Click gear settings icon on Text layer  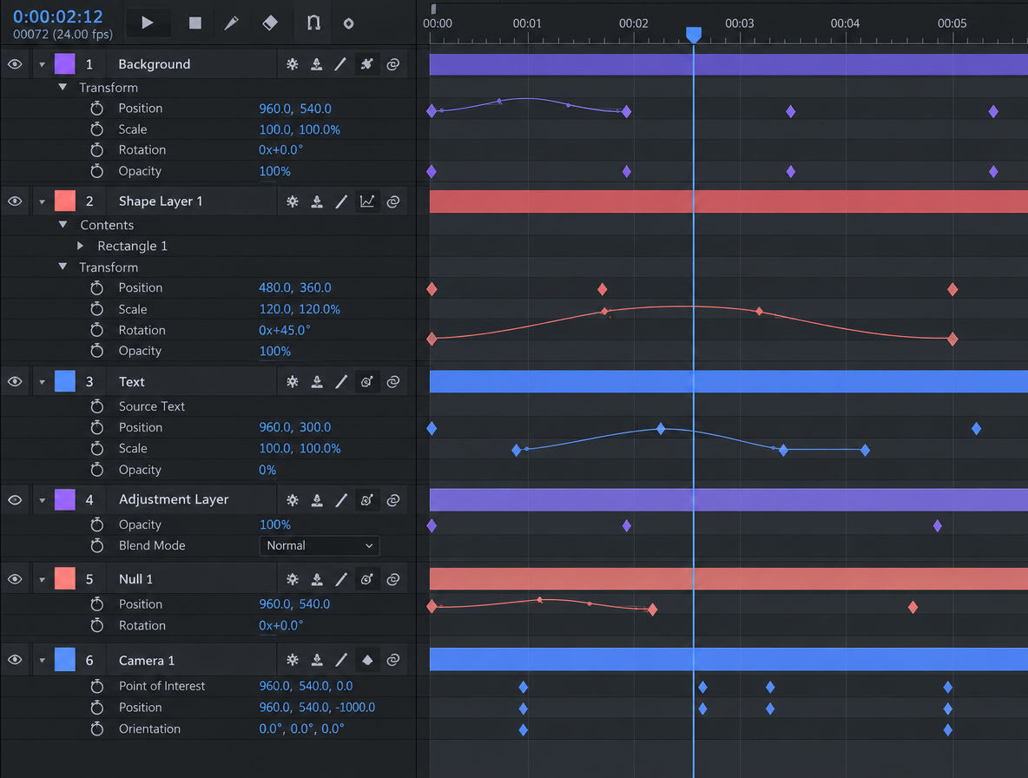293,381
